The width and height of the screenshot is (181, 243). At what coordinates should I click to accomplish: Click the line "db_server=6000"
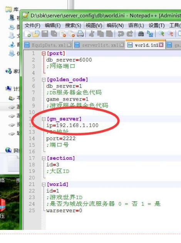coord(69,60)
